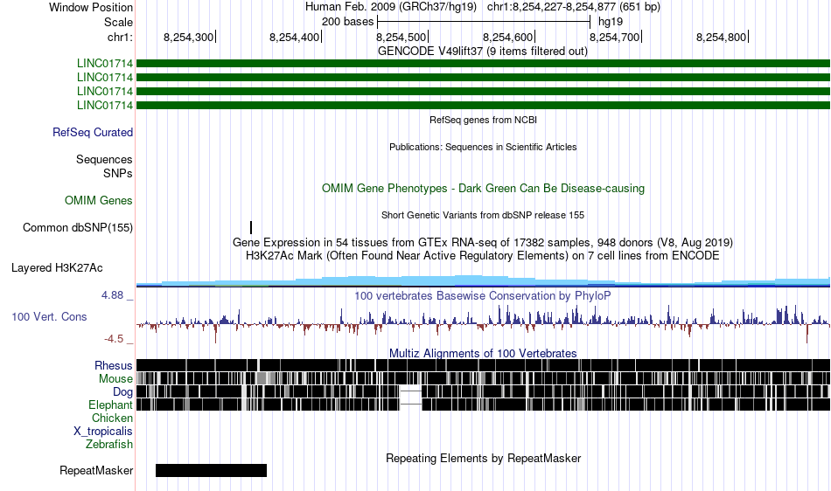Click Publications: Sequences in Scientific Articles title

point(483,147)
